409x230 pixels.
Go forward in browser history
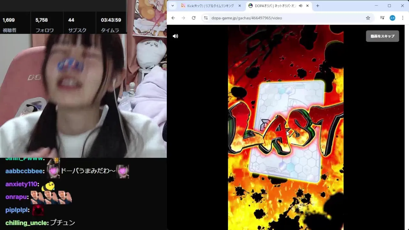pyautogui.click(x=183, y=18)
